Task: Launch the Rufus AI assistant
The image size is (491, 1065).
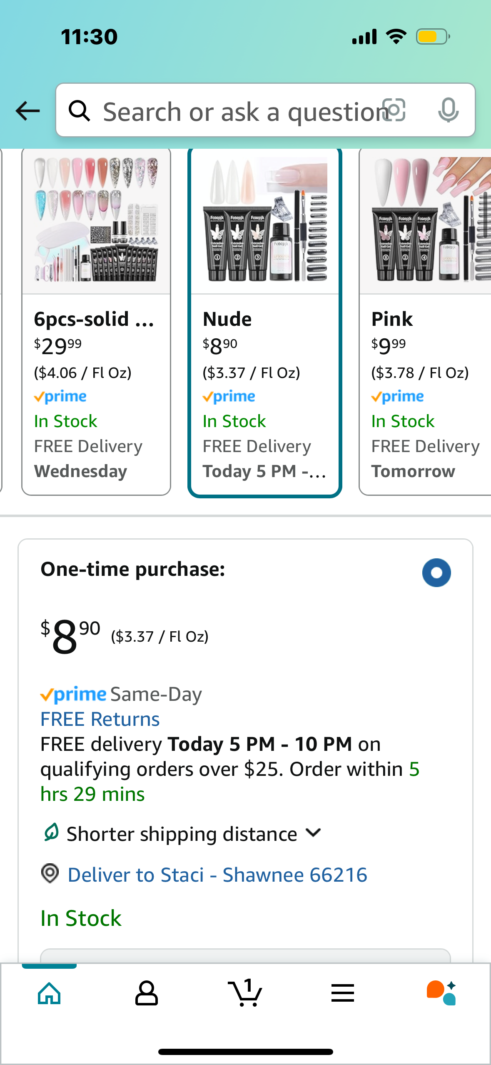Action: click(x=441, y=993)
